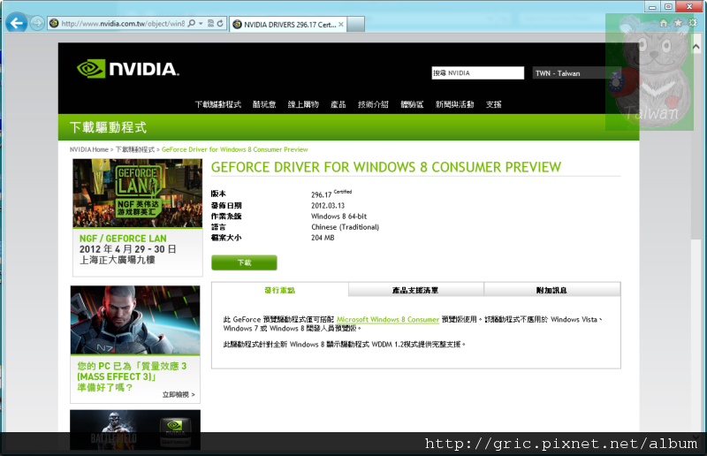Click the green 下載 download button

point(244,262)
